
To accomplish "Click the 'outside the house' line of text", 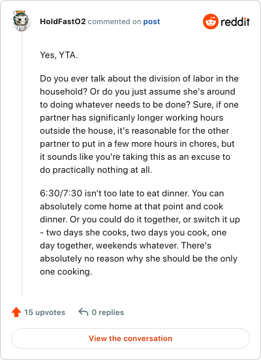I will coord(134,131).
